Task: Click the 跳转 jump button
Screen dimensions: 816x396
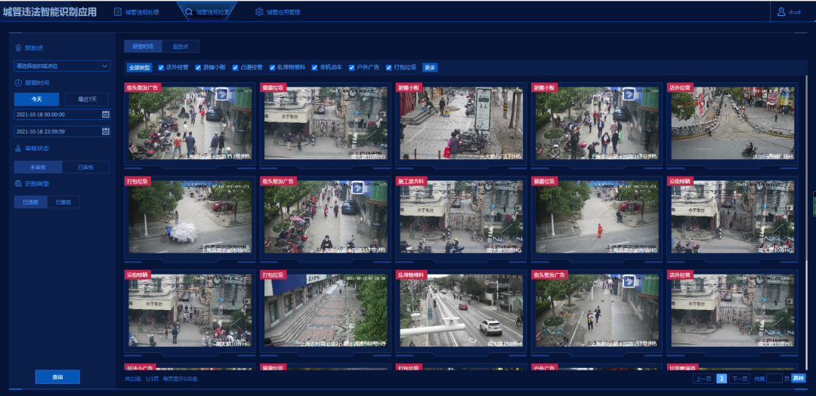Action: pos(799,379)
